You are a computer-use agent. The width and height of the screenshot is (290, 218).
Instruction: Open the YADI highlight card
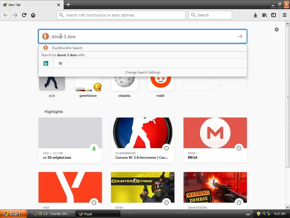70,190
